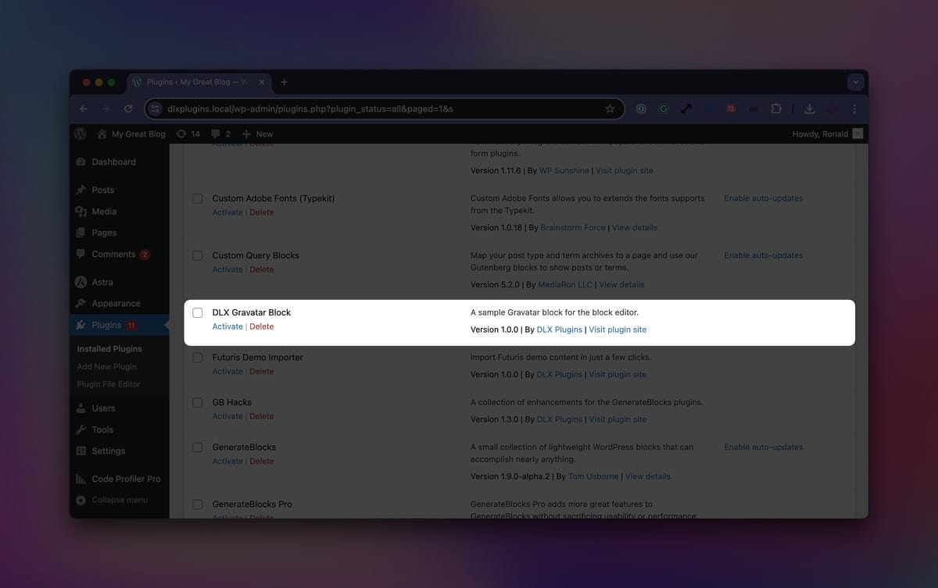Open the browser extensions puzzle icon
938x588 pixels.
(776, 109)
